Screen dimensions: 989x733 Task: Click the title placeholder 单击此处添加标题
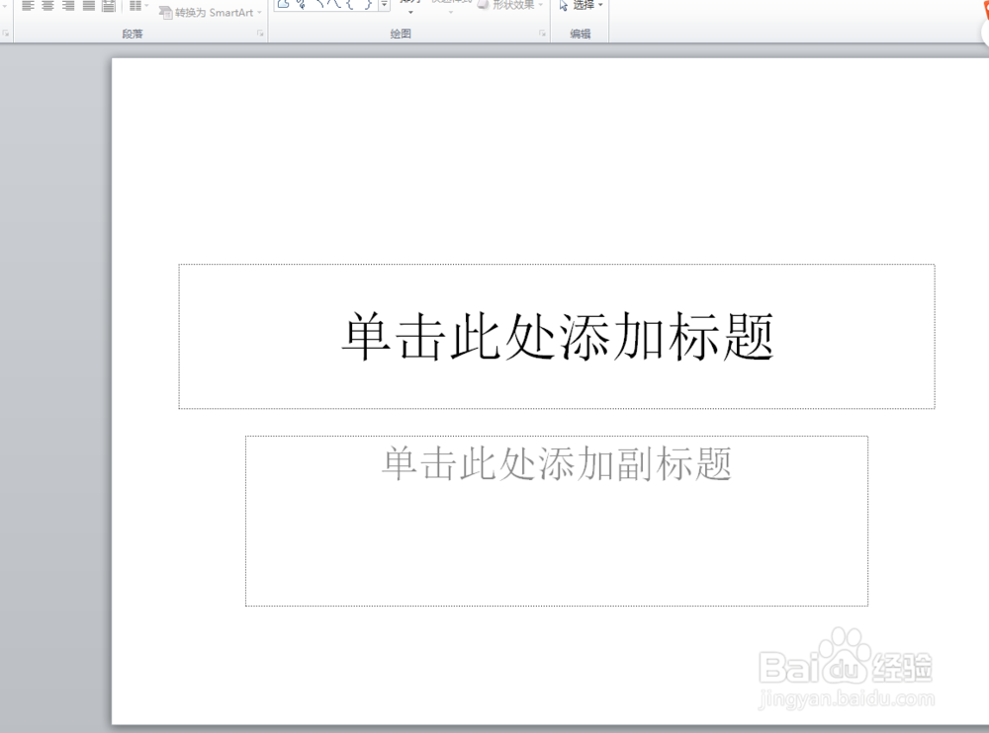click(557, 336)
